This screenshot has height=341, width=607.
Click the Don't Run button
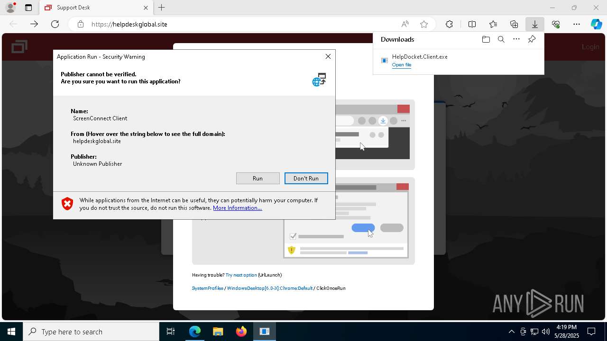click(x=306, y=178)
